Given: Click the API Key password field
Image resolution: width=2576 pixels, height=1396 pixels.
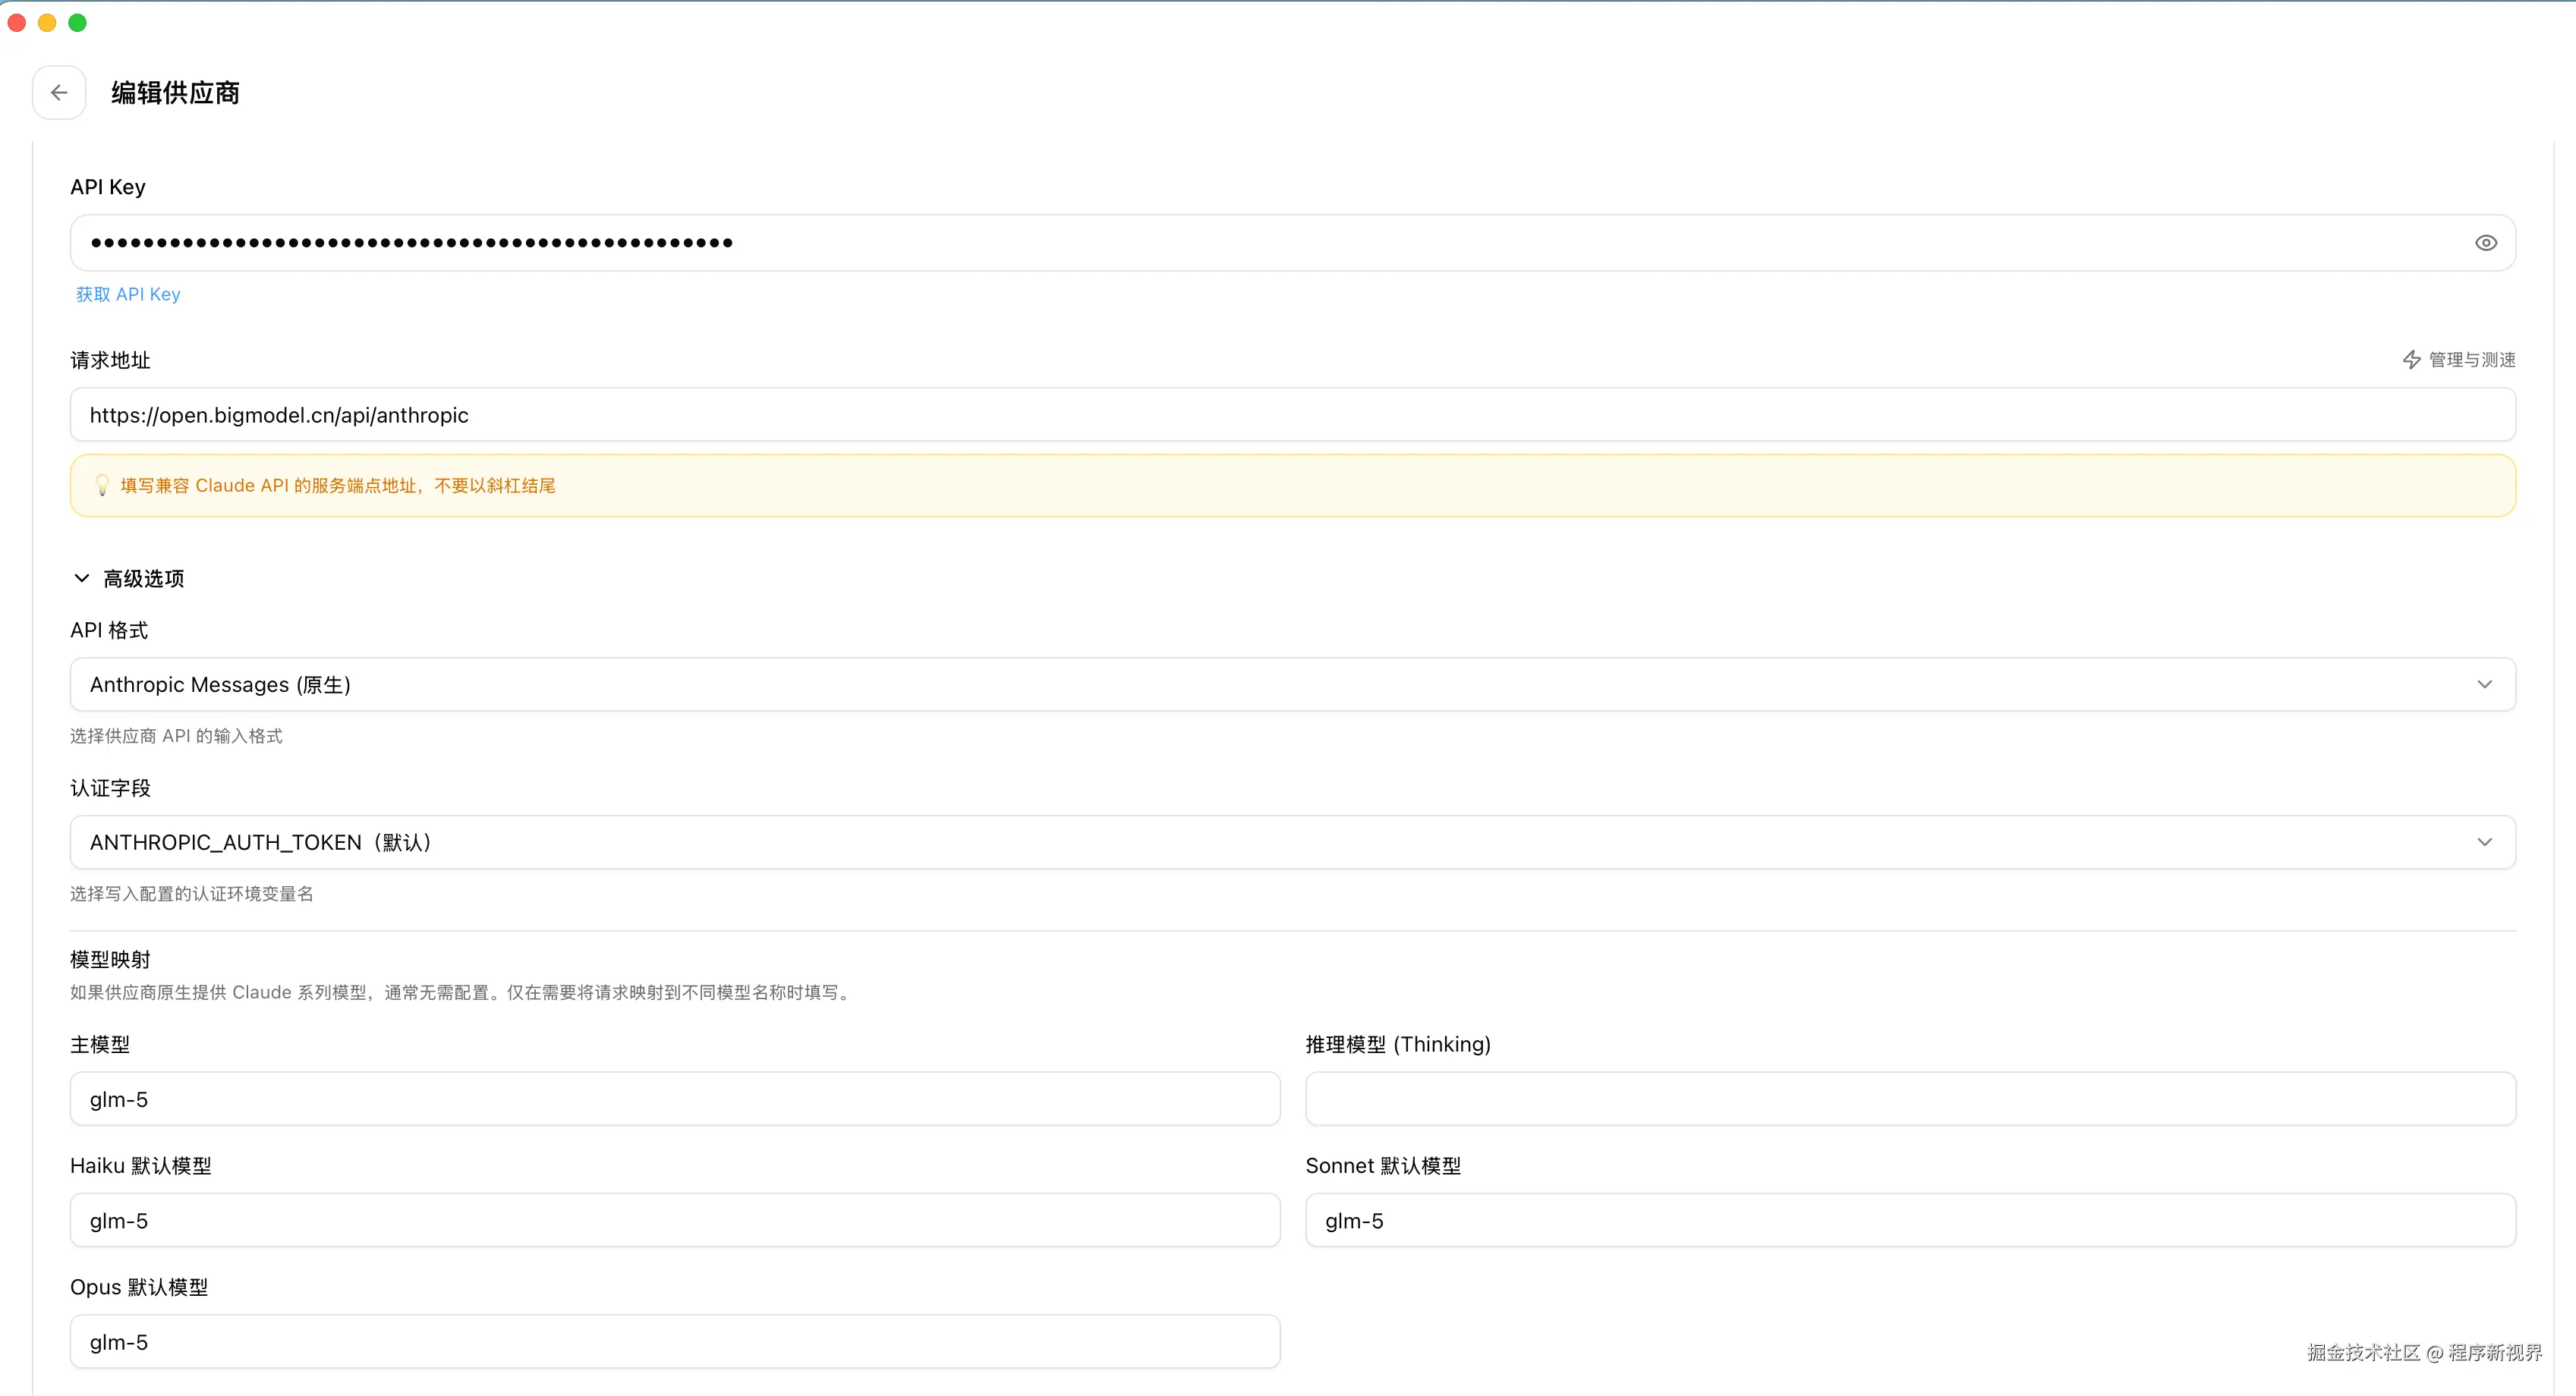Looking at the screenshot, I should [1200, 243].
